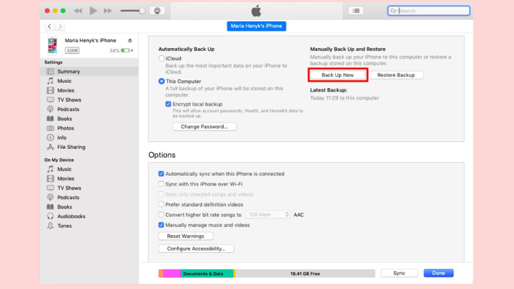The height and width of the screenshot is (289, 514).
Task: Toggle Automatically sync when iPhone connected
Action: [x=161, y=174]
